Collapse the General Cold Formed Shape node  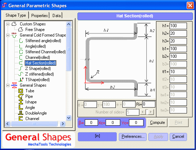[8, 35]
